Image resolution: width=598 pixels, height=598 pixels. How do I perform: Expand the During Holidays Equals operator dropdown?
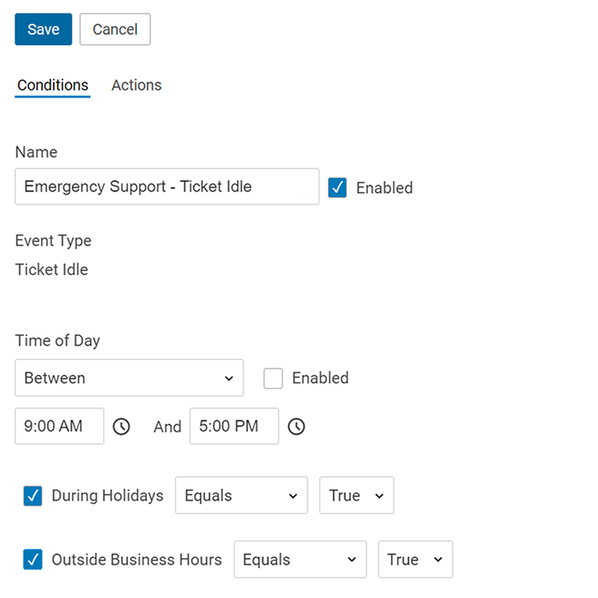(x=242, y=495)
